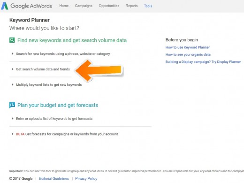
Task: Expand arrow for Enter or upload keywords
Action: pyautogui.click(x=13, y=119)
